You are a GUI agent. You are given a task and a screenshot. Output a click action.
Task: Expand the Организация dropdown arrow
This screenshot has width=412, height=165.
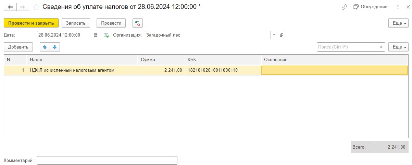click(x=274, y=35)
